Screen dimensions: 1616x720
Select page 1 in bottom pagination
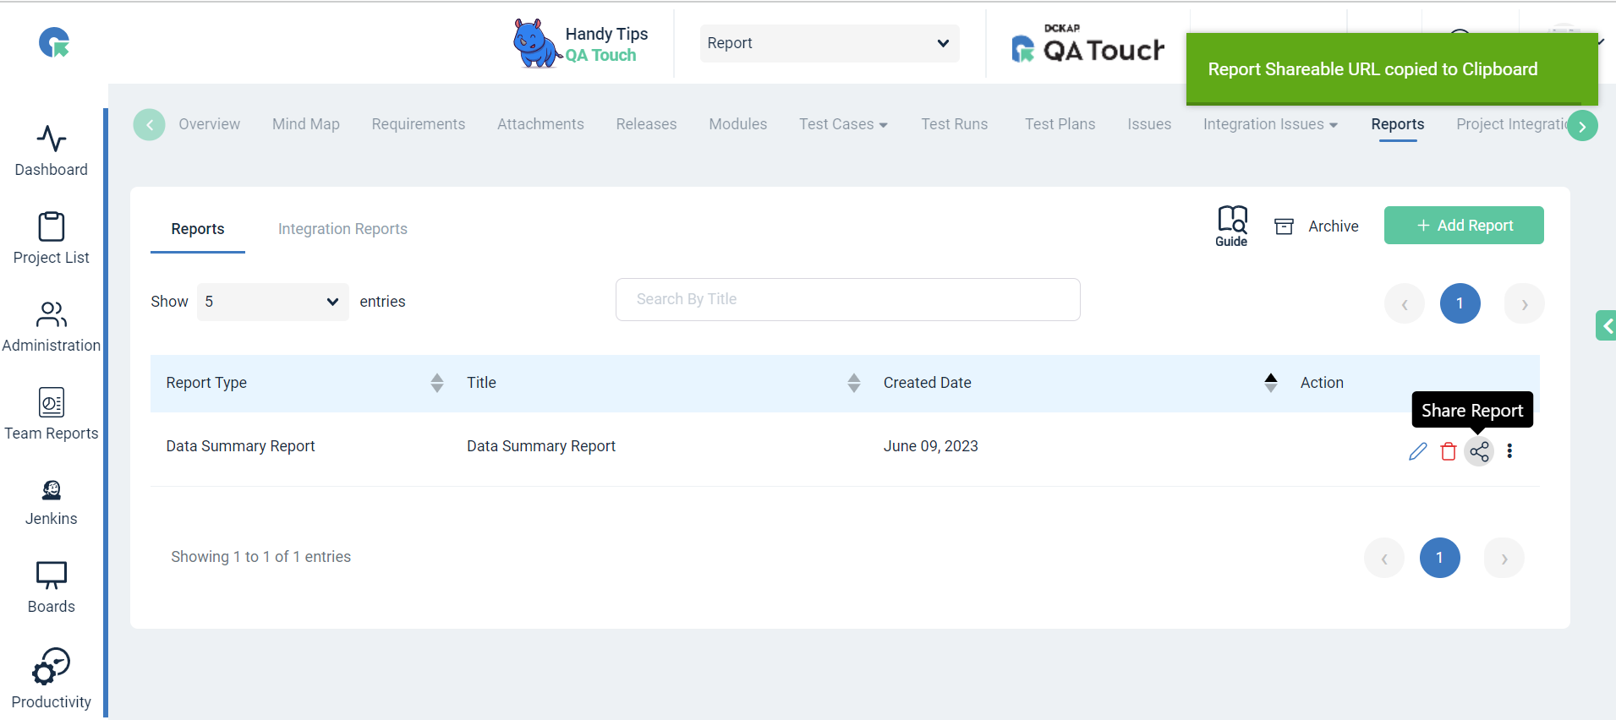pos(1440,558)
